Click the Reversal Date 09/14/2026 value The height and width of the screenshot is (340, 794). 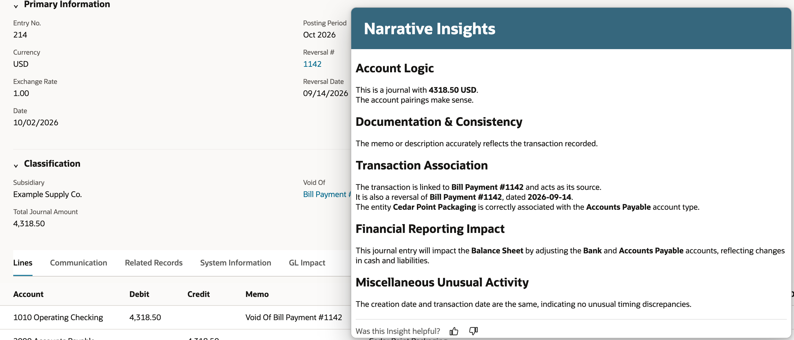point(326,93)
